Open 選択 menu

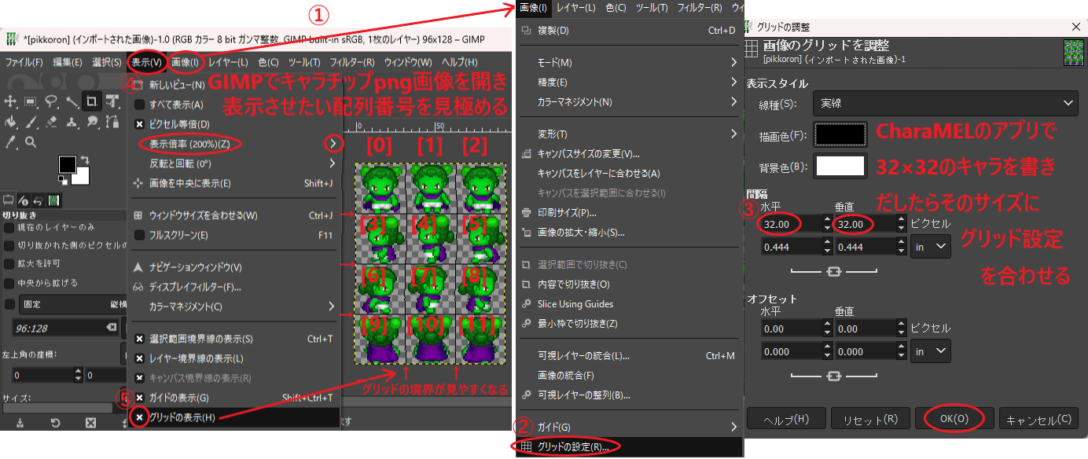106,62
